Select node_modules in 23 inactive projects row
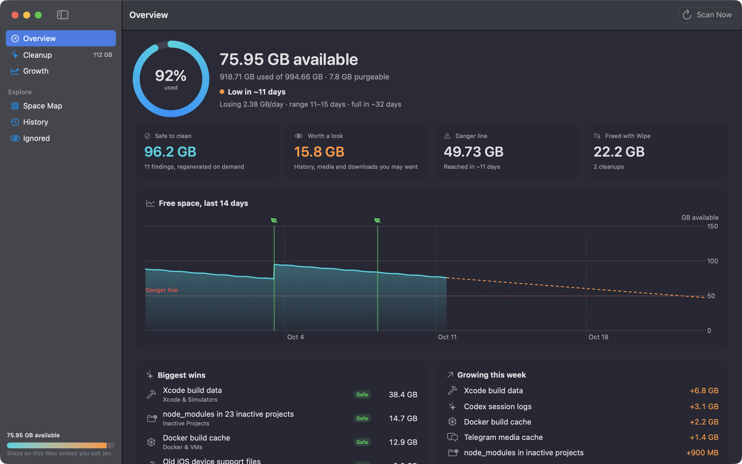The width and height of the screenshot is (742, 464). click(x=281, y=418)
